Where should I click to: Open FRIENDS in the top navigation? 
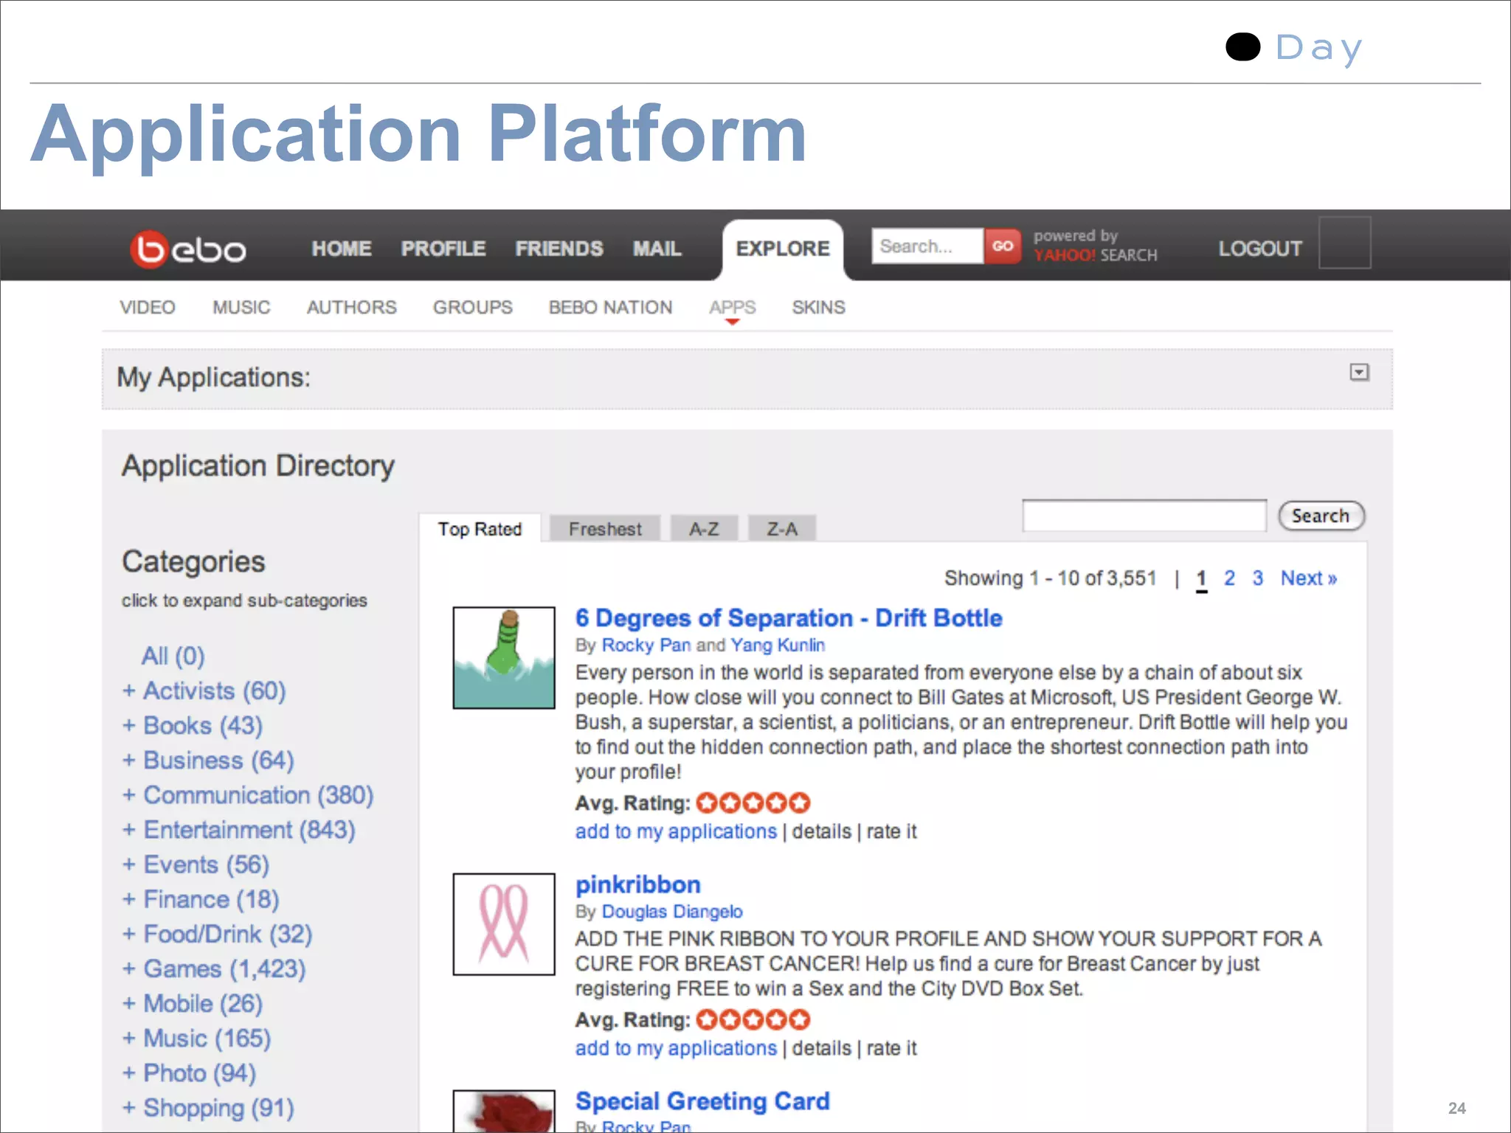[559, 249]
